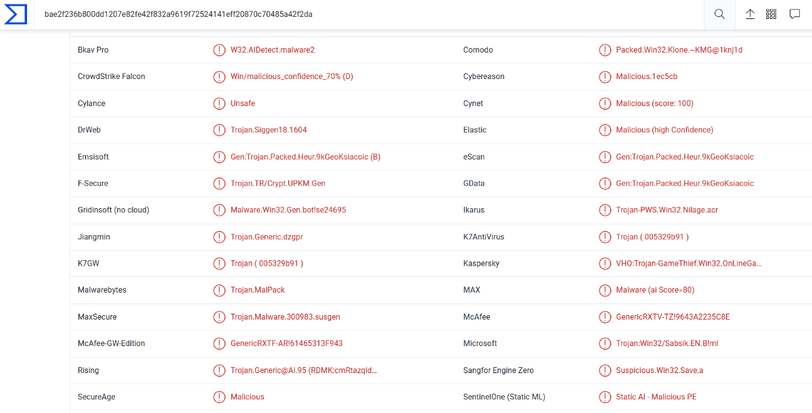The width and height of the screenshot is (812, 413).
Task: Click the CrowdStrike Falcon vendor label
Action: [112, 76]
